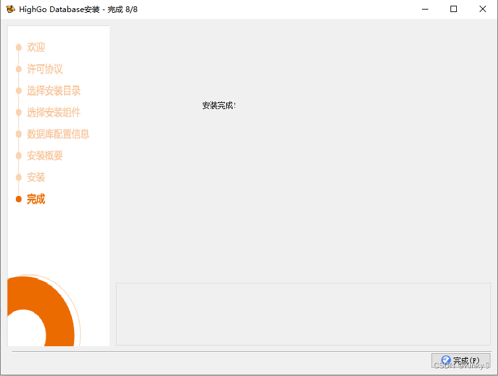Select the 欢迎 step in sidebar
Screen dimensions: 498x376
coord(36,48)
